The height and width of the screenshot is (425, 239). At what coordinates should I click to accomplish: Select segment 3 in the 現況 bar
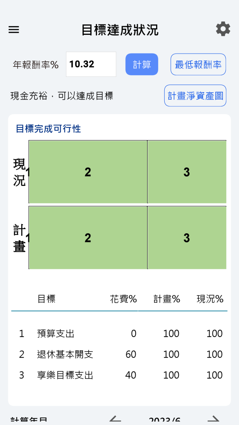[187, 172]
